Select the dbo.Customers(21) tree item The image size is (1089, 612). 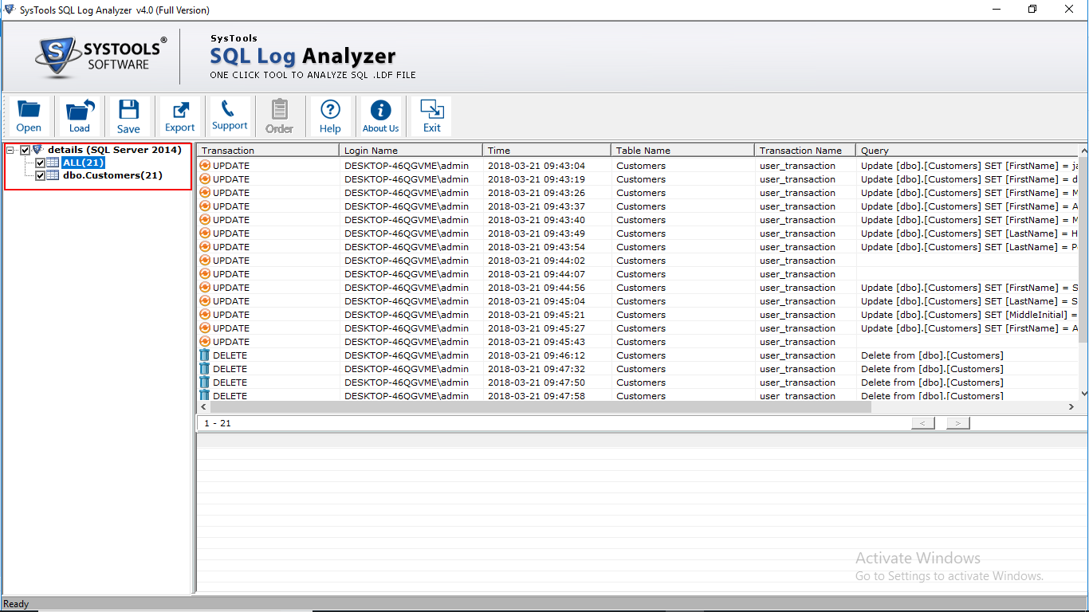112,175
